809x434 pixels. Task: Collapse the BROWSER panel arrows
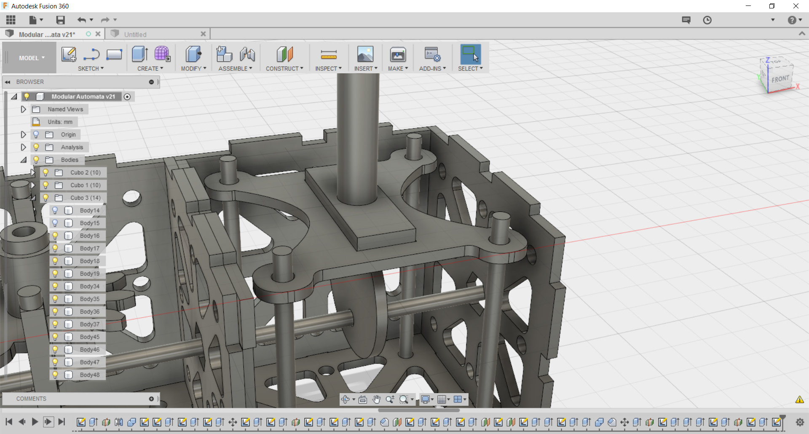(8, 82)
